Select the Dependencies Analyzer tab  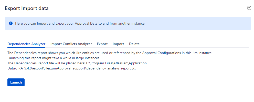click(26, 44)
